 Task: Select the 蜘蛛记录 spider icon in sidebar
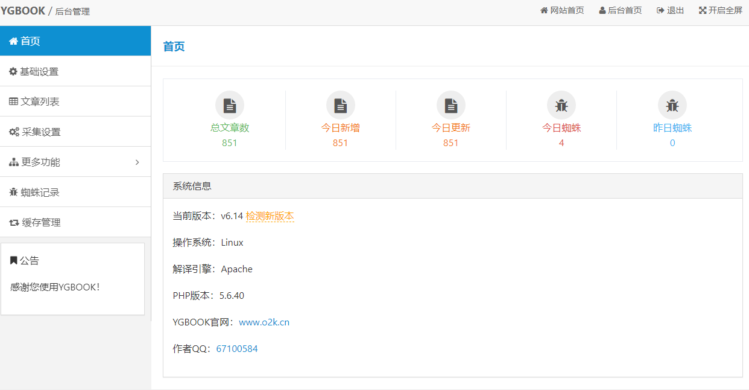click(x=13, y=191)
